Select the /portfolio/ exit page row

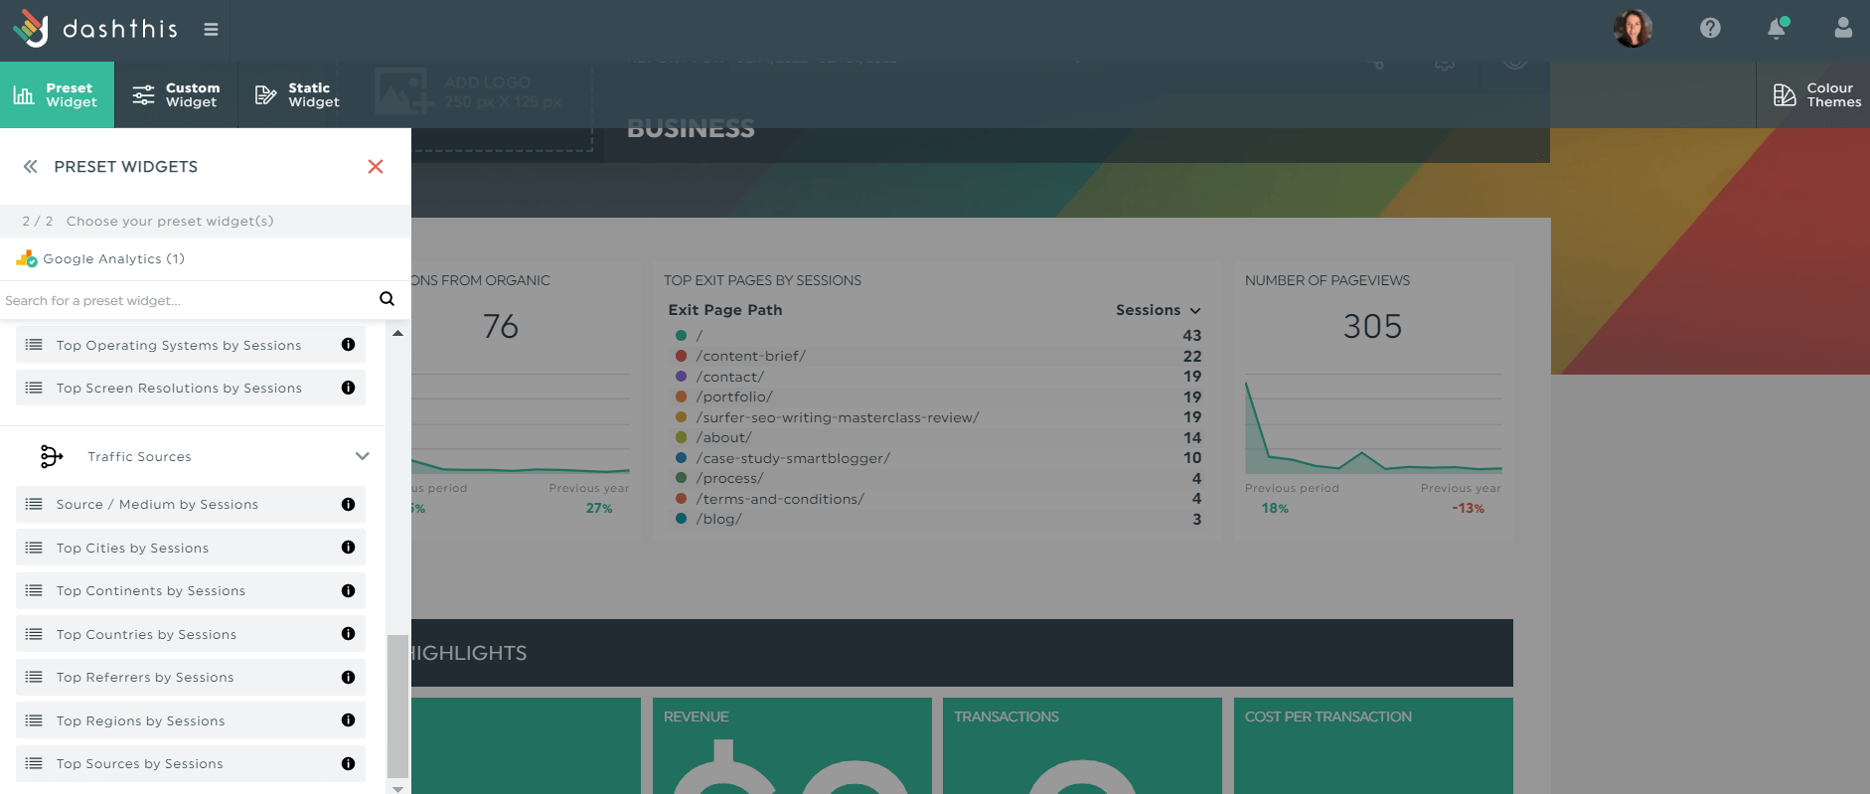point(937,397)
